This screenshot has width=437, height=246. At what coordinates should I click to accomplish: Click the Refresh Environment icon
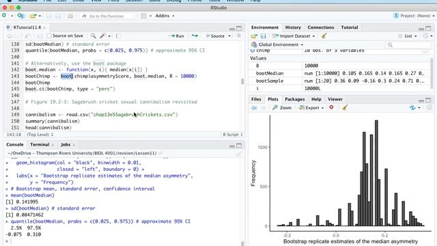point(425,36)
